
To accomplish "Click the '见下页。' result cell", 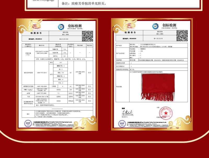I will [x=132, y=69].
